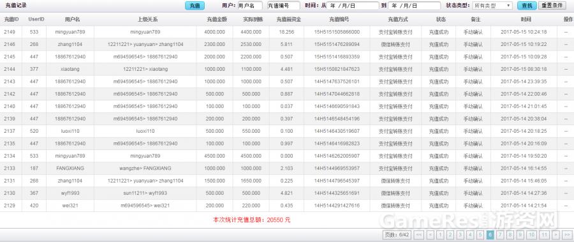
Task: Click amount 4500.000 in 充值金额 for row 2134
Action: pos(214,156)
